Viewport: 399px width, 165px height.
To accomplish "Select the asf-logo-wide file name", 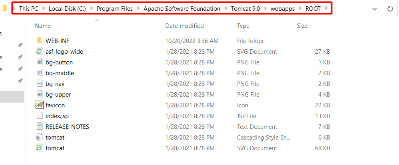I will pos(64,52).
